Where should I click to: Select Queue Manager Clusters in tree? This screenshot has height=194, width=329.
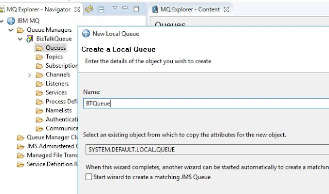coord(52,138)
